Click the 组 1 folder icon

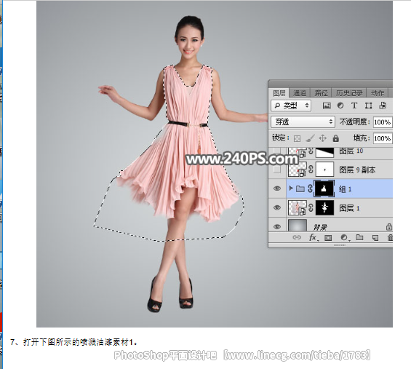[x=300, y=189]
